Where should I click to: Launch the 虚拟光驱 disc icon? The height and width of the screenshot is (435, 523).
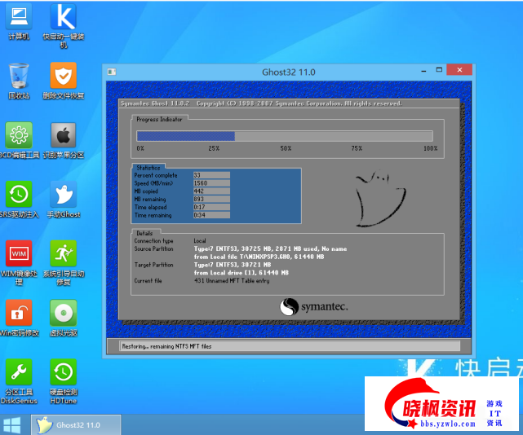point(63,313)
